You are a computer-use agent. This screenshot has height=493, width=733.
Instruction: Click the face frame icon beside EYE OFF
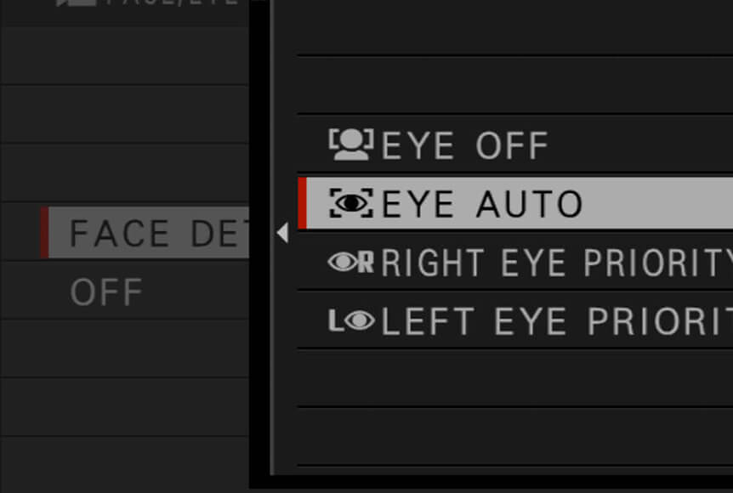pos(351,144)
